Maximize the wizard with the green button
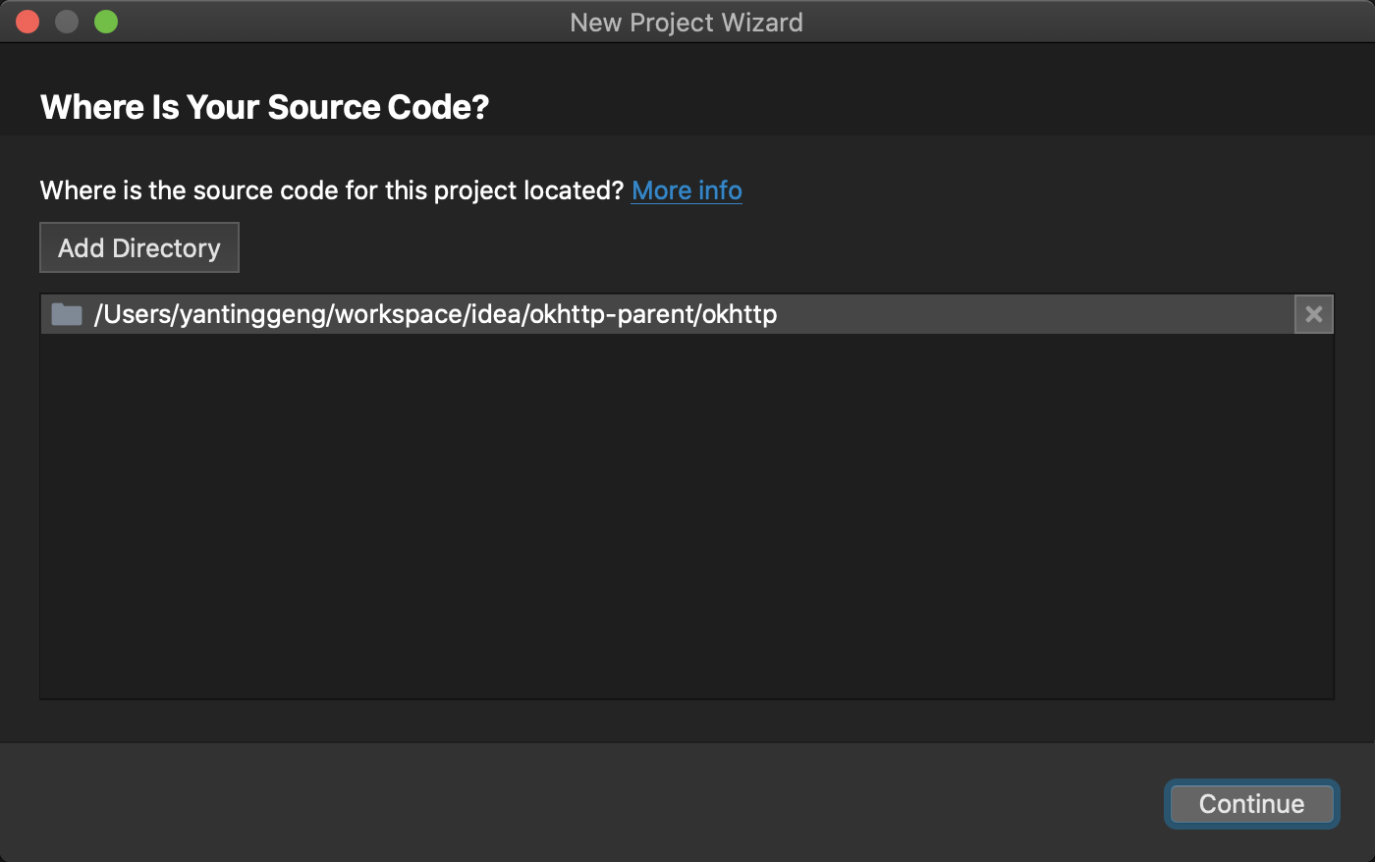Viewport: 1375px width, 862px height. [x=106, y=22]
